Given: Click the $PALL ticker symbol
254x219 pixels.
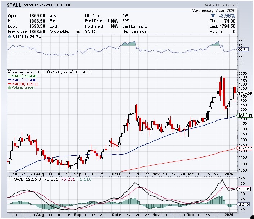Looking at the screenshot, I should pyautogui.click(x=14, y=5).
